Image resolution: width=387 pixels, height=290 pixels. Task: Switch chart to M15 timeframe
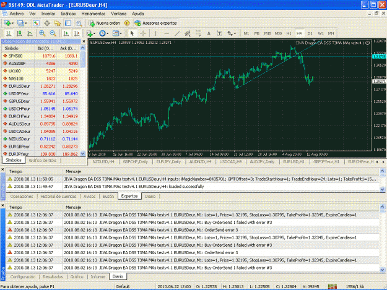click(x=267, y=33)
